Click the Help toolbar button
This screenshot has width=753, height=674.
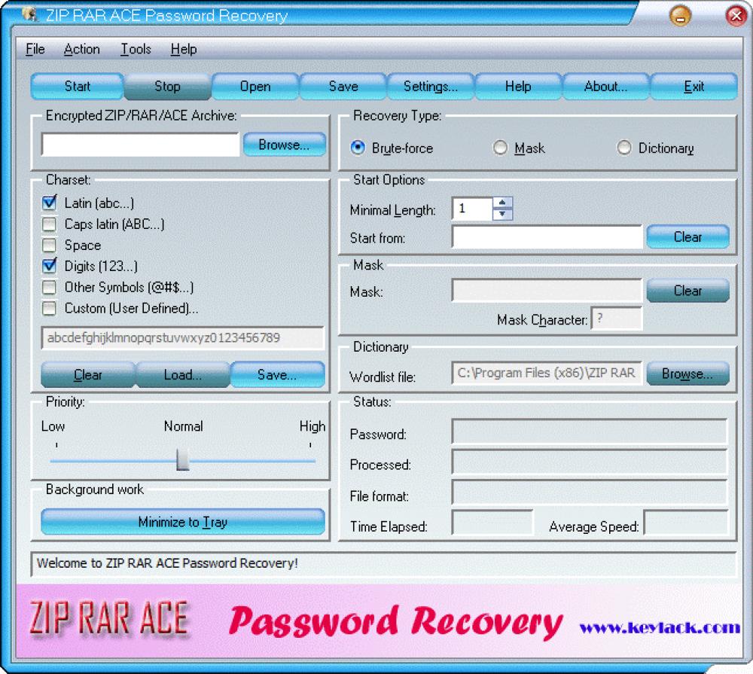(518, 86)
